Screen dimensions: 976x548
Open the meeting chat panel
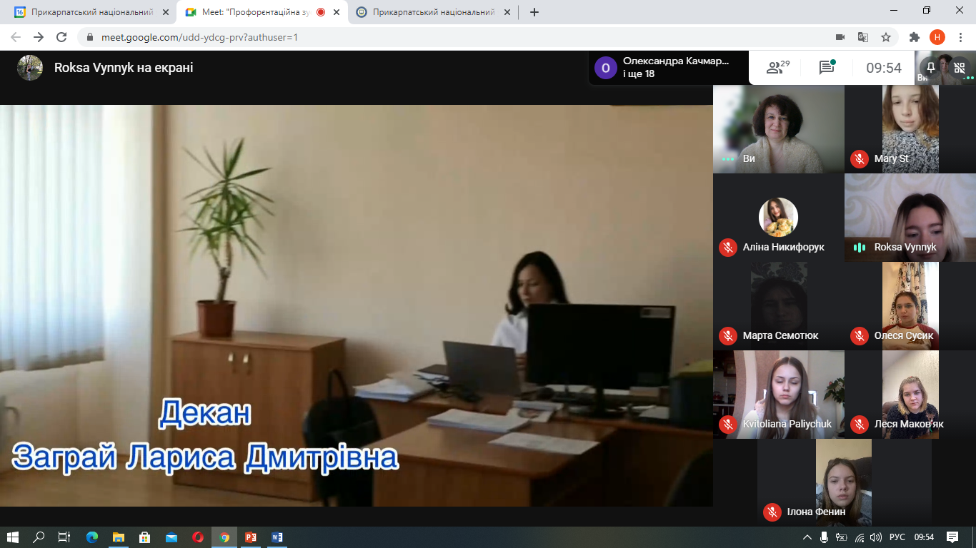[827, 68]
